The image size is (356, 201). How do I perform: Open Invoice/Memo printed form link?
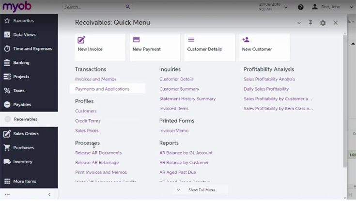174,131
